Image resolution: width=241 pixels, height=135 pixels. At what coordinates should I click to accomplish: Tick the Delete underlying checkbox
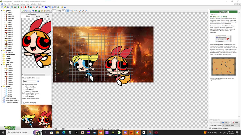point(24,102)
